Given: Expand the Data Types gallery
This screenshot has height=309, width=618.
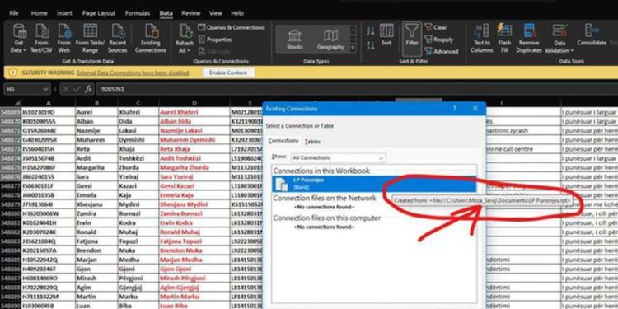Looking at the screenshot, I should (353, 48).
